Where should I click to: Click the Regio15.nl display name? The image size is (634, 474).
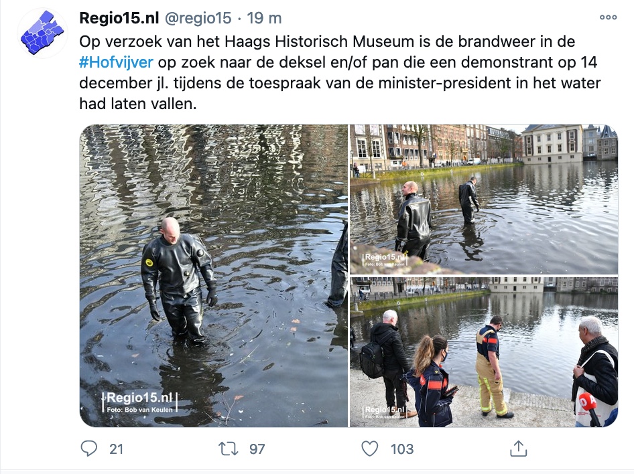click(x=118, y=18)
